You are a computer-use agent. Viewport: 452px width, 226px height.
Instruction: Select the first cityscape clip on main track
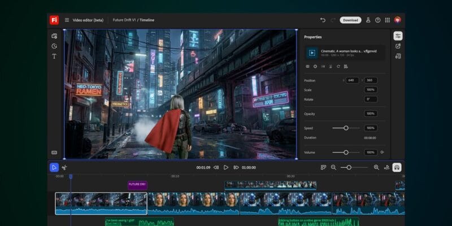coord(101,203)
